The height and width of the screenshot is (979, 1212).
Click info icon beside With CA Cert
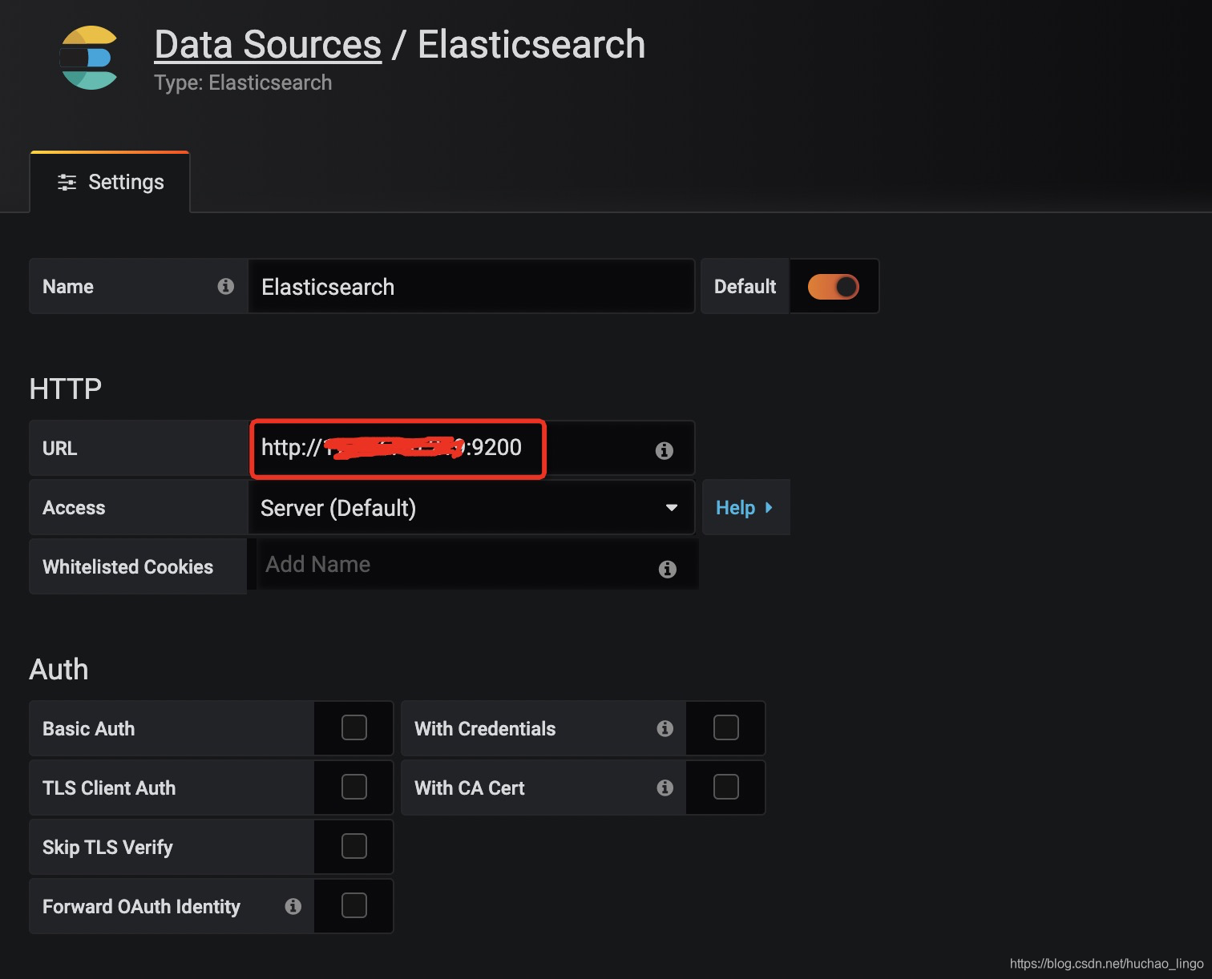coord(665,788)
